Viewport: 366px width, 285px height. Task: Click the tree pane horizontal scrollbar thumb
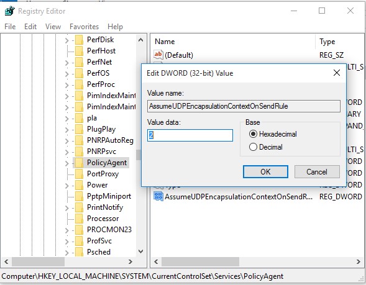39,261
